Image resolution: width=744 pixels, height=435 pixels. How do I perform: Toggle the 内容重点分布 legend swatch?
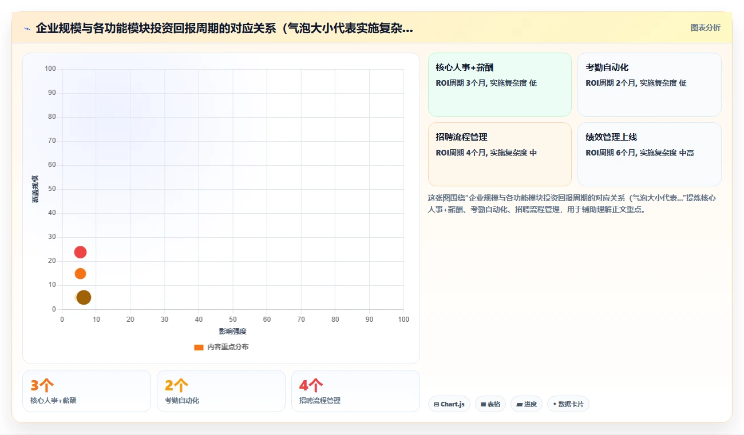[x=199, y=347]
